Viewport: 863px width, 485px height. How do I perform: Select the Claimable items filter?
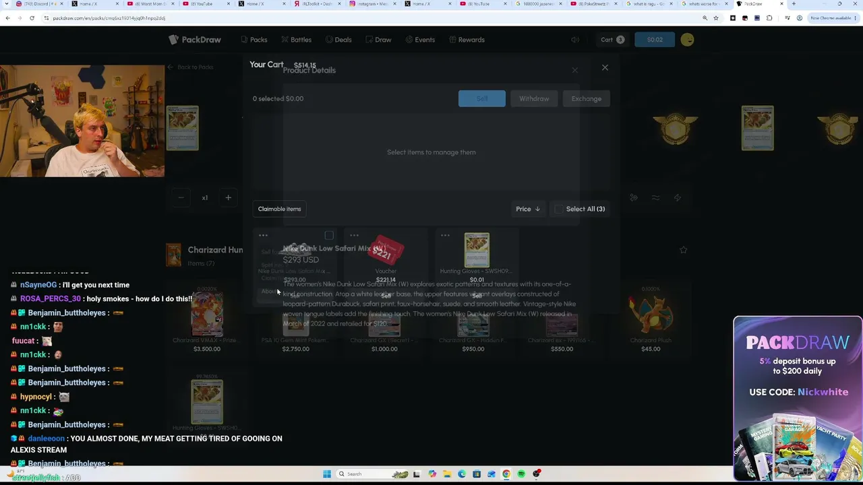pyautogui.click(x=279, y=209)
